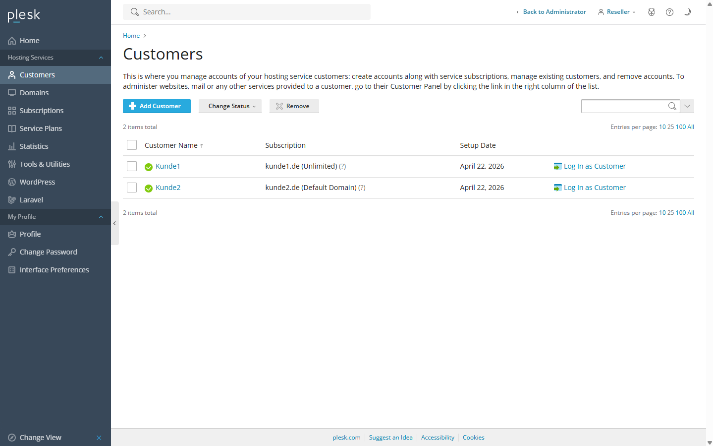
Task: Click the kunde1.de (Unlimited) subscription text
Action: point(301,166)
